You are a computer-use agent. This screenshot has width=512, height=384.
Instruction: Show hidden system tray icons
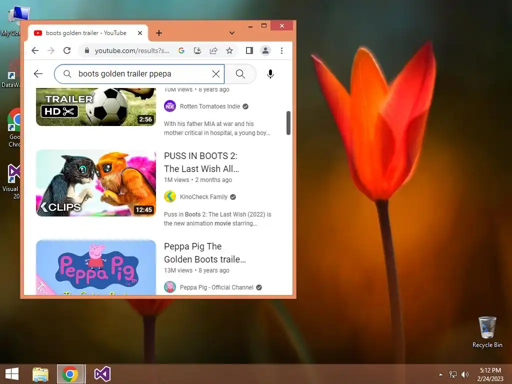pyautogui.click(x=441, y=374)
